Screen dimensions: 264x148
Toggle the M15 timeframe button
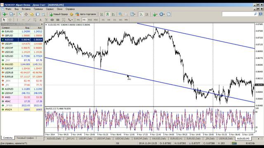90,20
